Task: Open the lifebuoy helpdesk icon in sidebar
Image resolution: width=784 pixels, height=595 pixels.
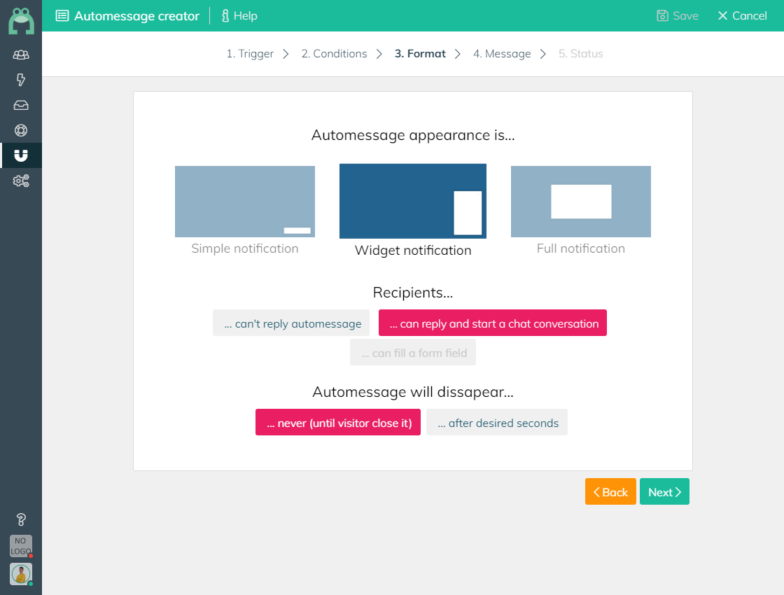Action: [x=21, y=130]
